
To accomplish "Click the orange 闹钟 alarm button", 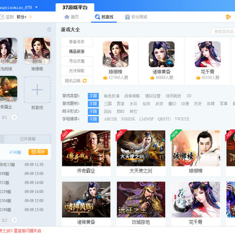I will click(x=38, y=152).
